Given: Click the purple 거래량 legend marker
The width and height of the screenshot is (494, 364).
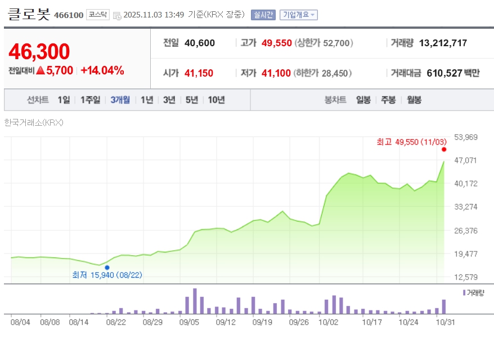Looking at the screenshot, I should [464, 293].
